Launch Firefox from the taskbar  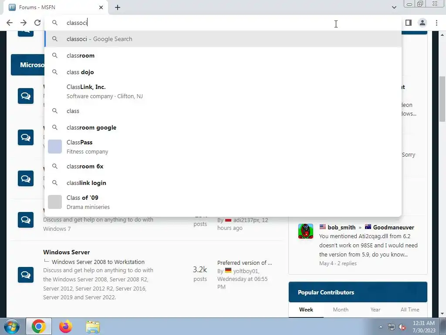pos(65,326)
